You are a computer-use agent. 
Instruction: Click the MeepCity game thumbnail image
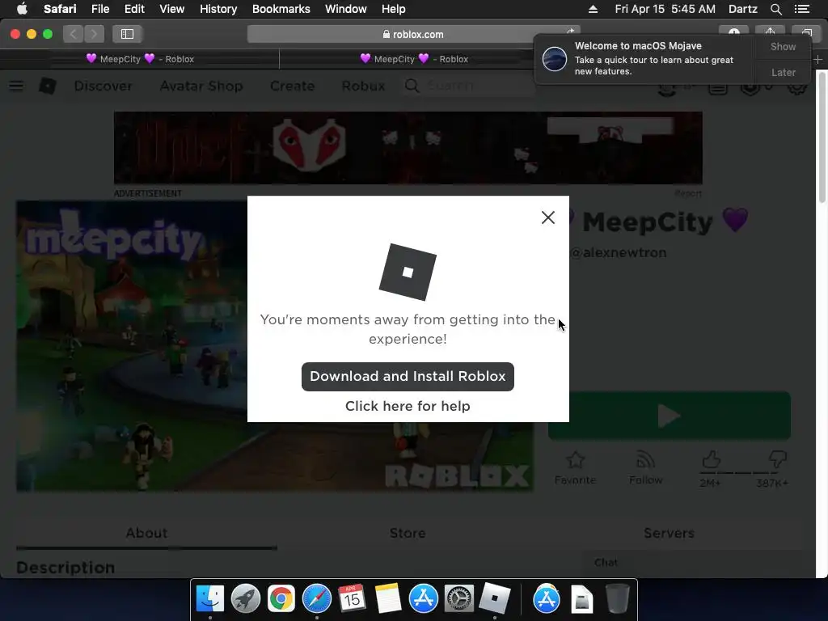click(132, 346)
